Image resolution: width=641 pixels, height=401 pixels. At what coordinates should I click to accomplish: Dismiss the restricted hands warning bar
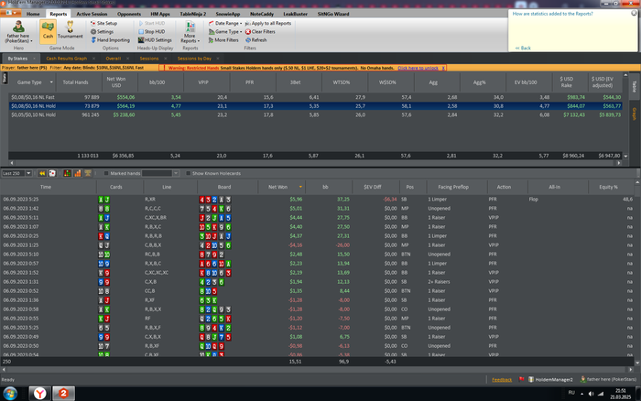click(443, 68)
